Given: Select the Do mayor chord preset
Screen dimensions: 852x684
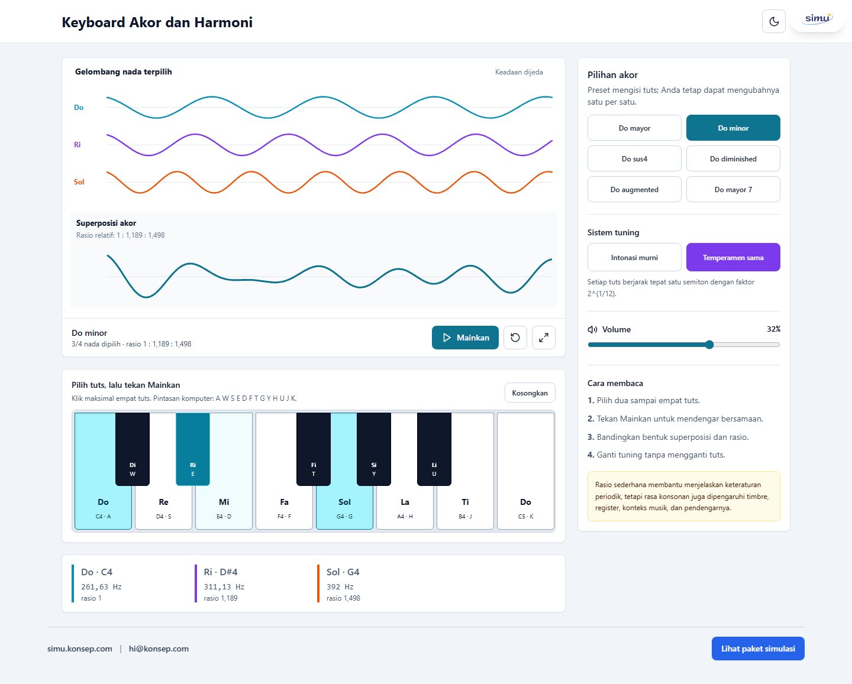Looking at the screenshot, I should click(x=634, y=128).
